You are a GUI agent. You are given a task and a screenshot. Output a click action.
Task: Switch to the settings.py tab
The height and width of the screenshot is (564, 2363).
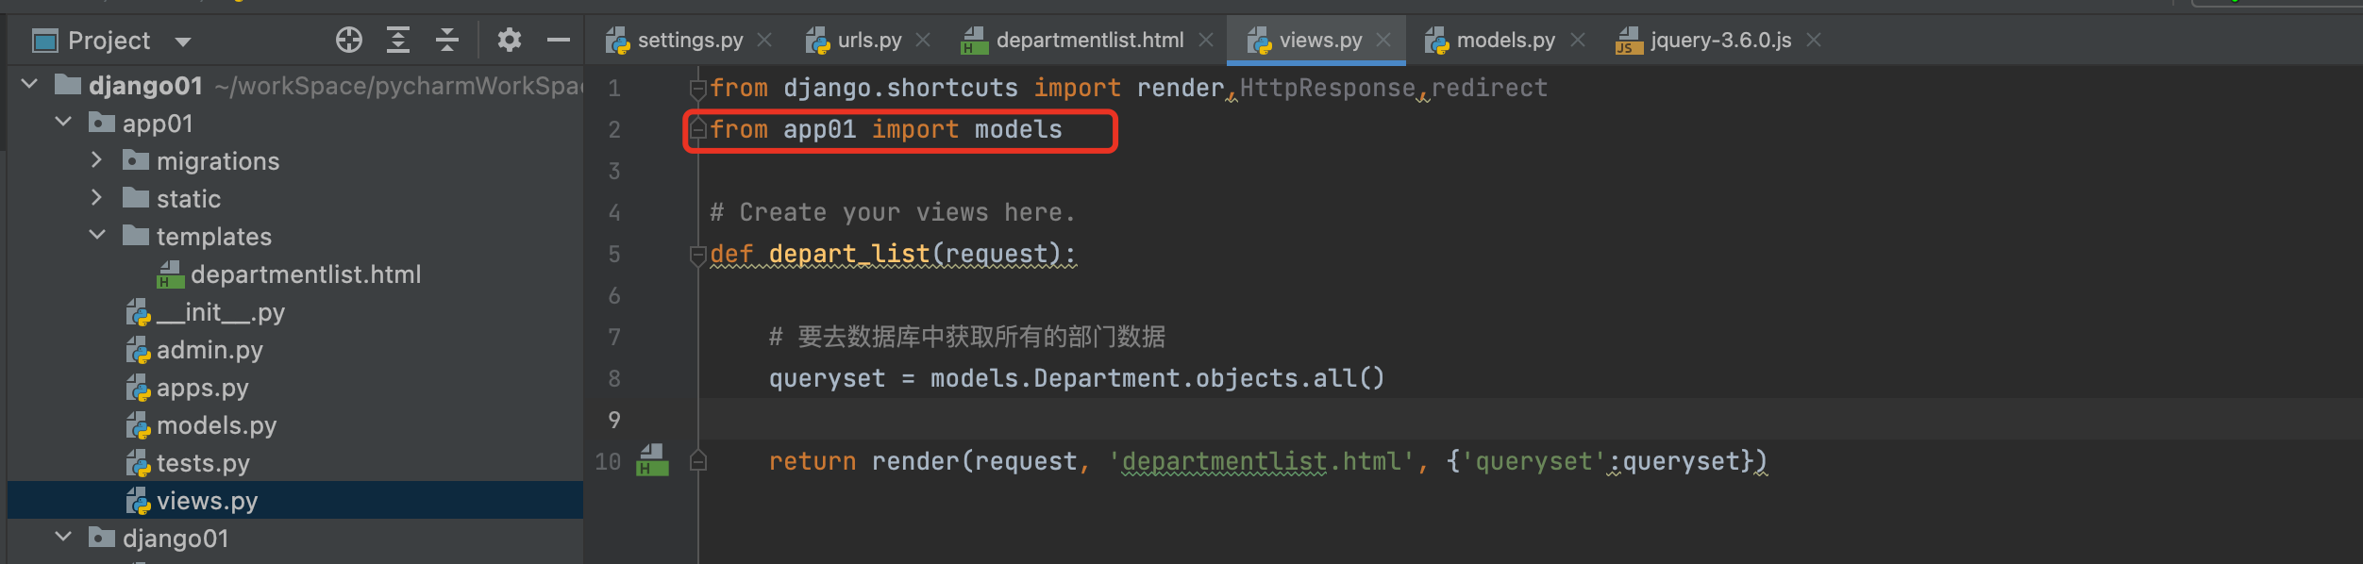pos(689,41)
